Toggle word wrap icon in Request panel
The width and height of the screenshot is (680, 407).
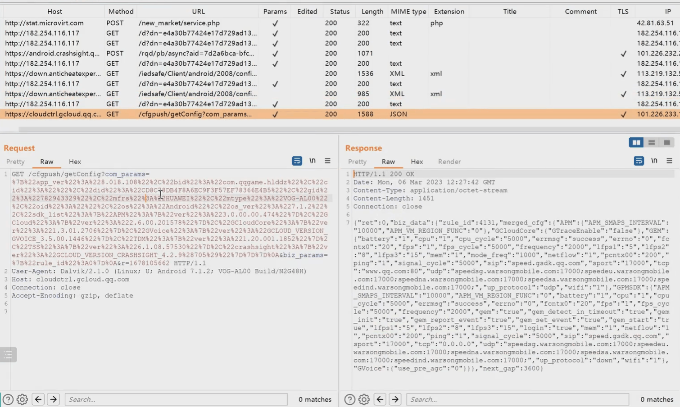[x=297, y=161]
